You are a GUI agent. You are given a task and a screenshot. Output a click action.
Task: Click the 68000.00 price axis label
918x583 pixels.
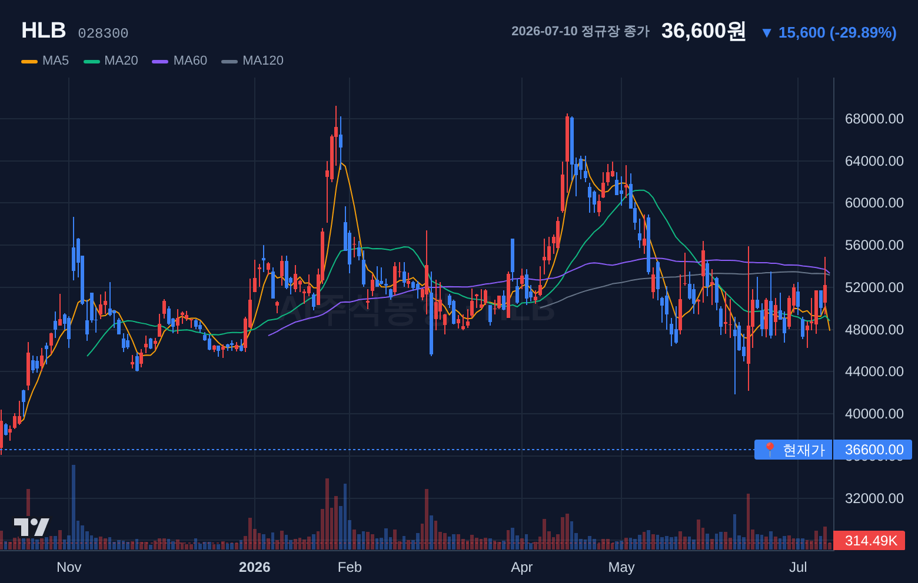[874, 119]
